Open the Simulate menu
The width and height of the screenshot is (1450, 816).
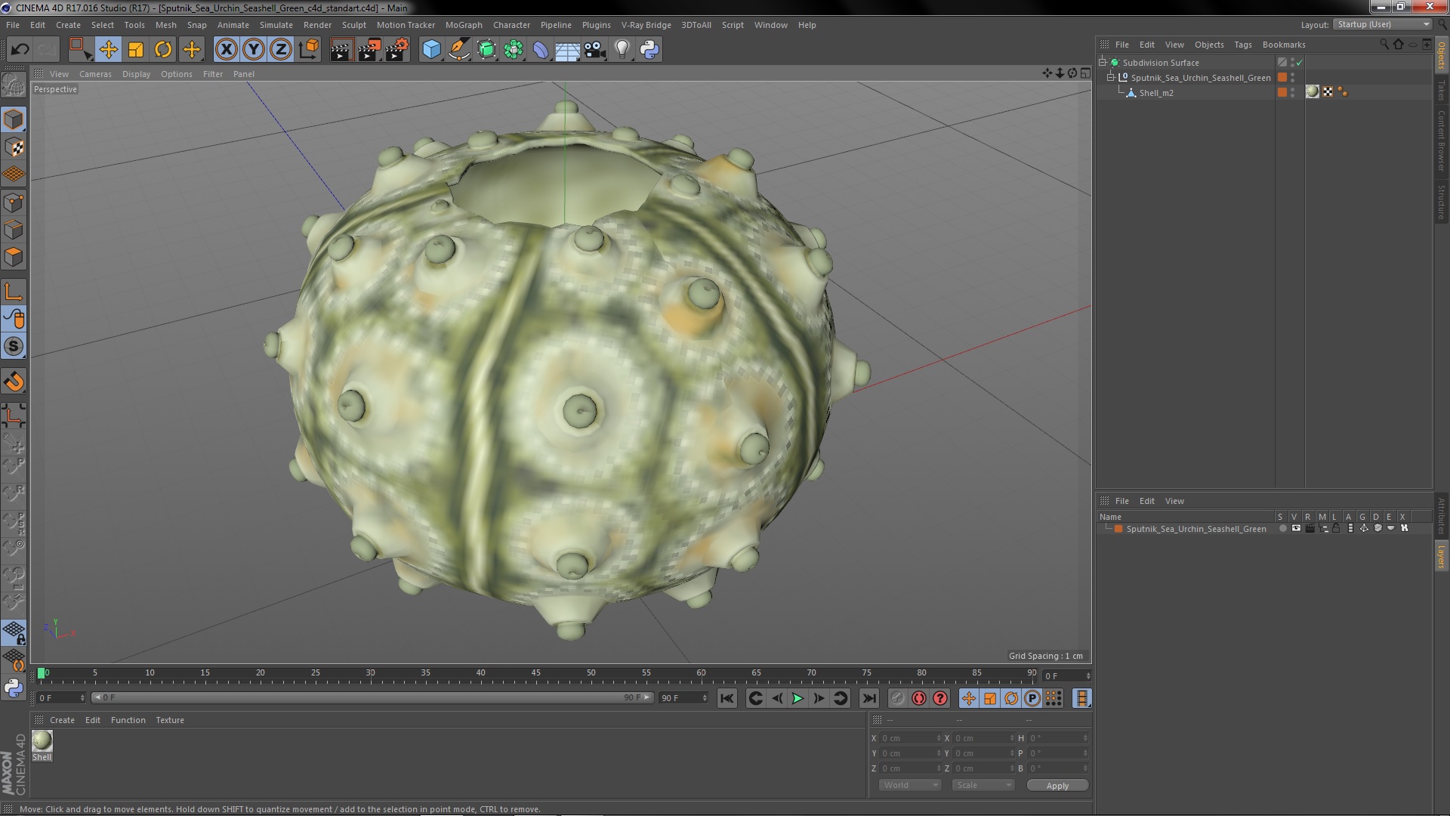coord(276,25)
